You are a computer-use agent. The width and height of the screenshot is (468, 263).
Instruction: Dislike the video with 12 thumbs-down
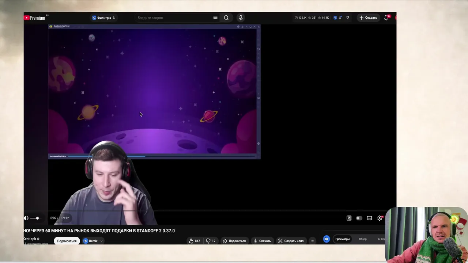(x=211, y=241)
